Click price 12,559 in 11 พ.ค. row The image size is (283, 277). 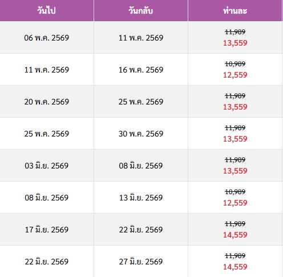click(x=235, y=75)
